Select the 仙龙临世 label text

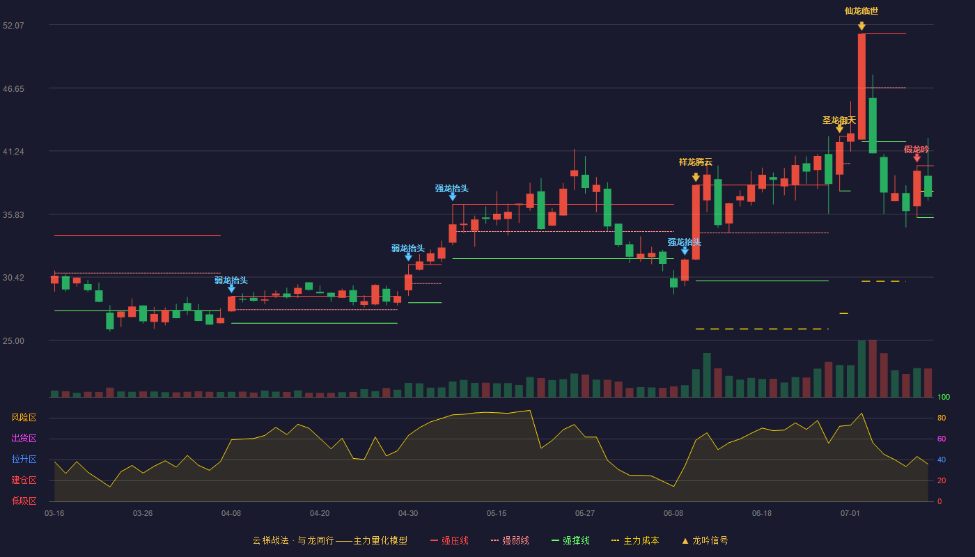(861, 11)
